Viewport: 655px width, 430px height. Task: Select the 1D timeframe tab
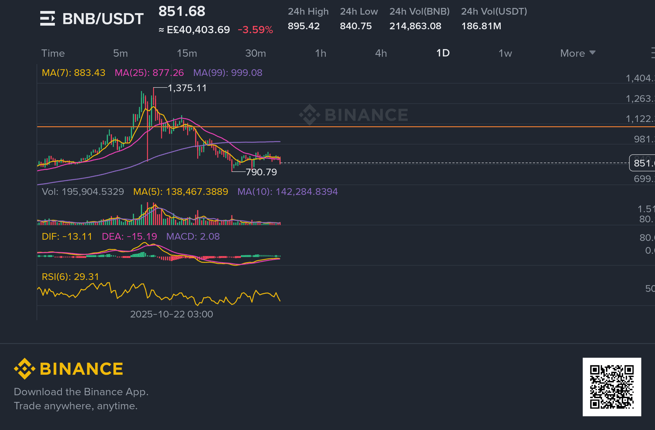[443, 53]
